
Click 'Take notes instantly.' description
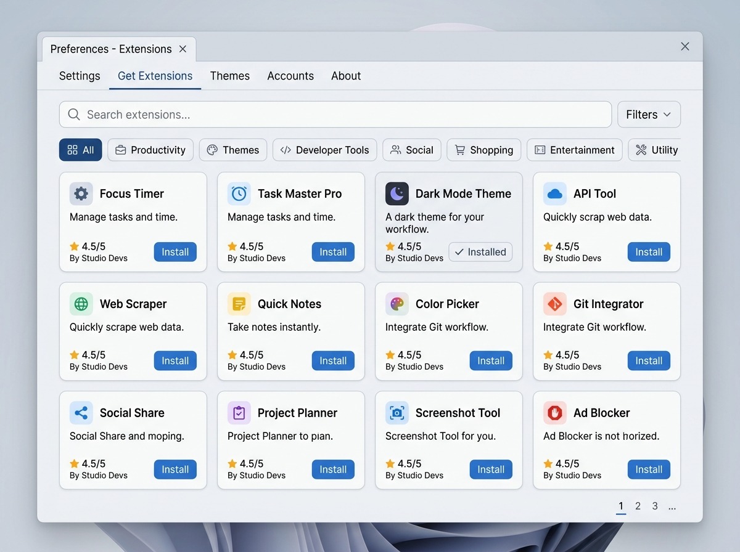pyautogui.click(x=274, y=327)
